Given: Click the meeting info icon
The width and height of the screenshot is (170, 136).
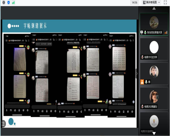Looking at the screenshot, I should click(4, 2).
